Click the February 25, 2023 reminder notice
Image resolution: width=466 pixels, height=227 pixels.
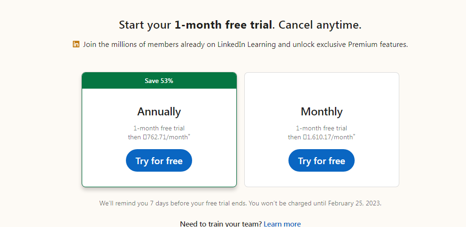tap(240, 204)
